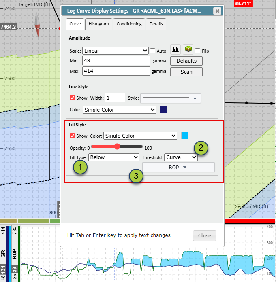
Task: Switch to the Conditioning tab
Action: tap(129, 24)
